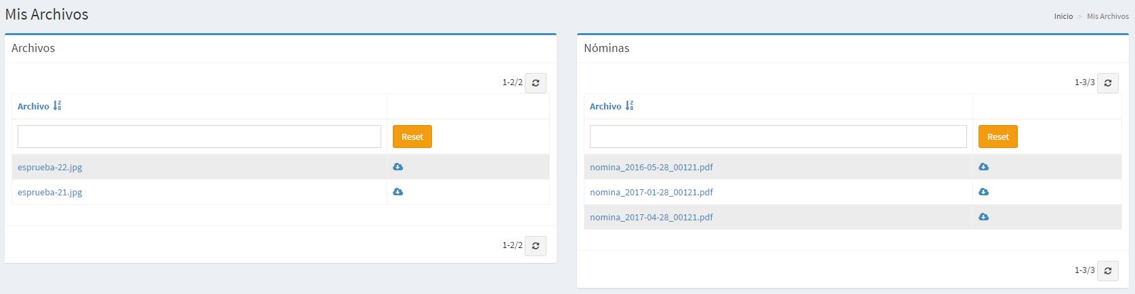Image resolution: width=1135 pixels, height=294 pixels.
Task: Download nomina_2017-01-28_00121.pdf via cloud icon
Action: (983, 192)
